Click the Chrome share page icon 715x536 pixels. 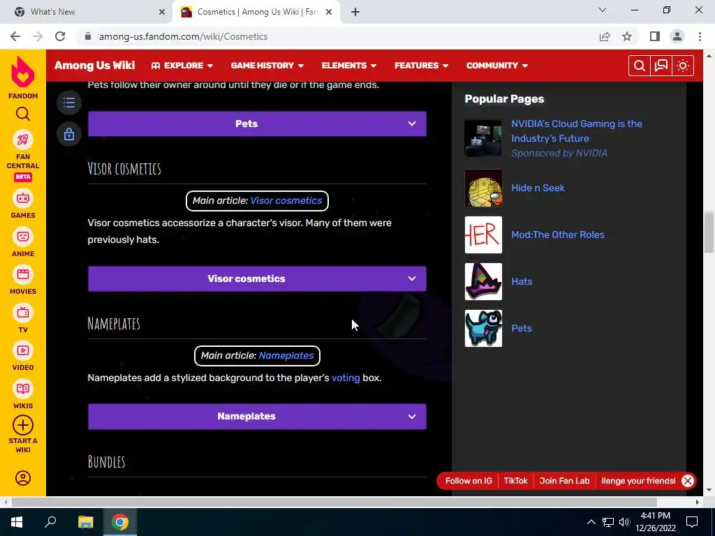605,36
